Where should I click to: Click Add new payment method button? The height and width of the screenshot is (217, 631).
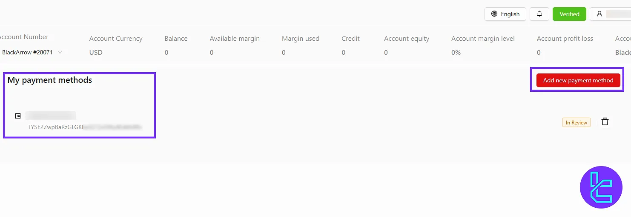[x=578, y=80]
